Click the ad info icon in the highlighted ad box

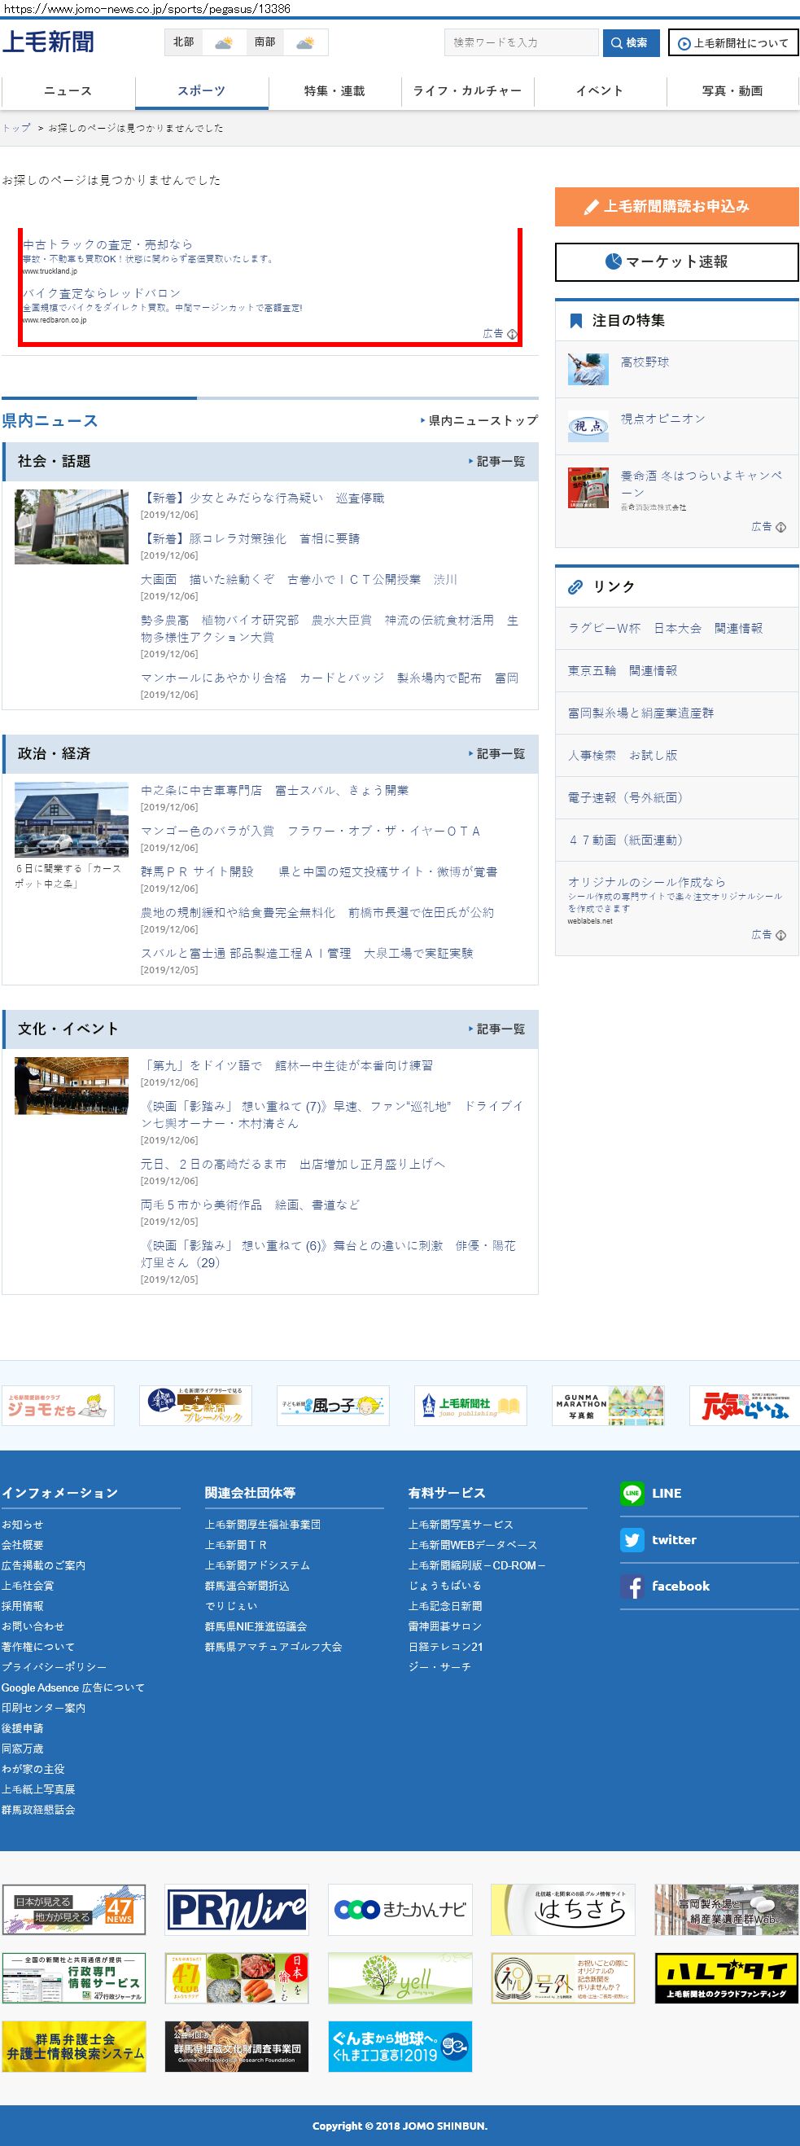click(x=512, y=334)
